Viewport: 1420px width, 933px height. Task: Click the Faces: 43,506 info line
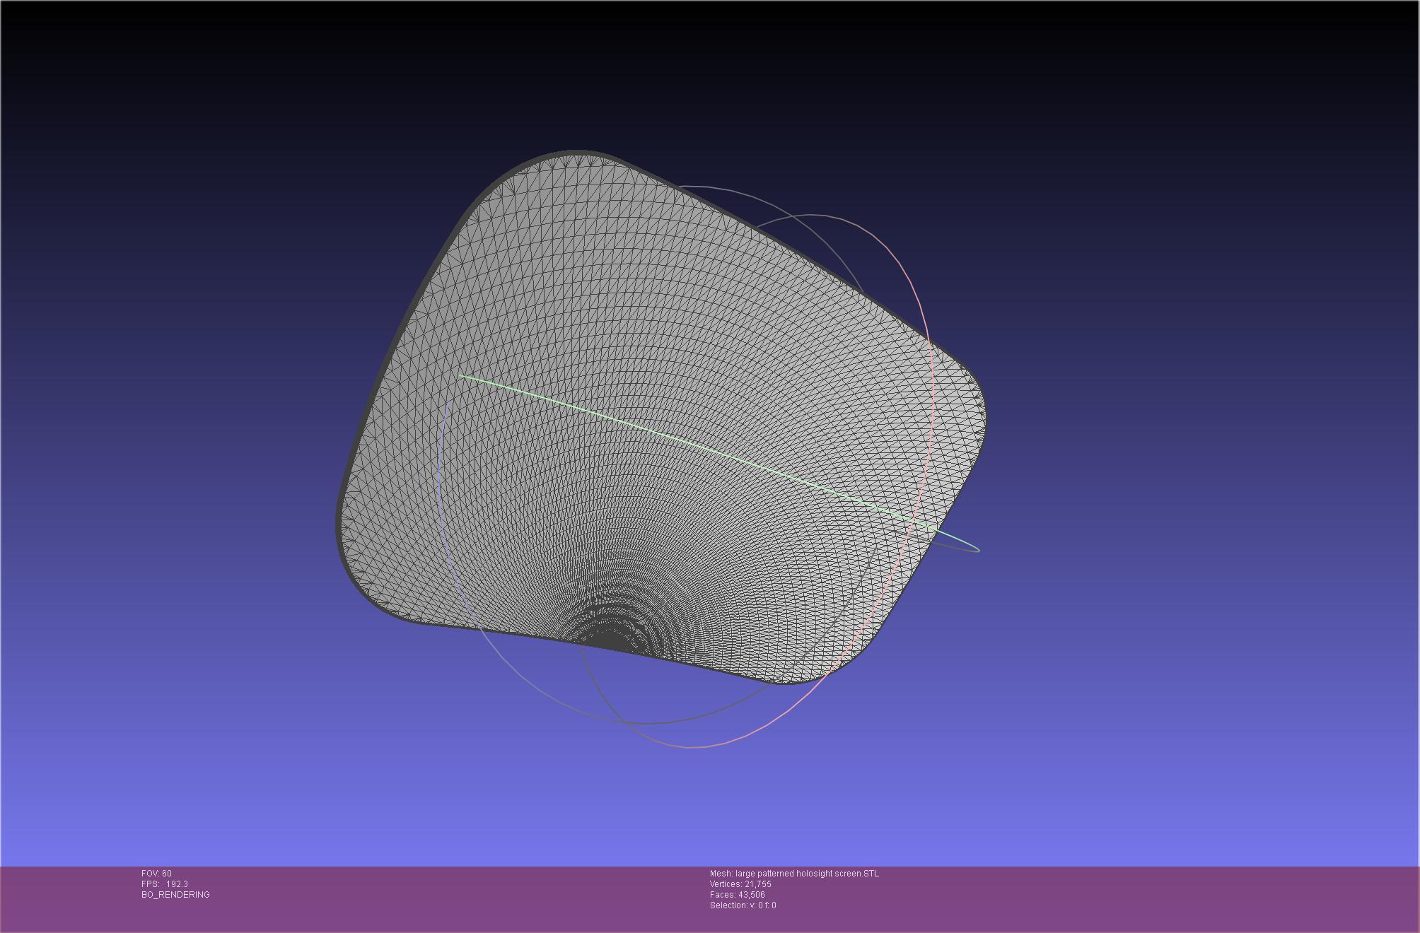click(737, 895)
